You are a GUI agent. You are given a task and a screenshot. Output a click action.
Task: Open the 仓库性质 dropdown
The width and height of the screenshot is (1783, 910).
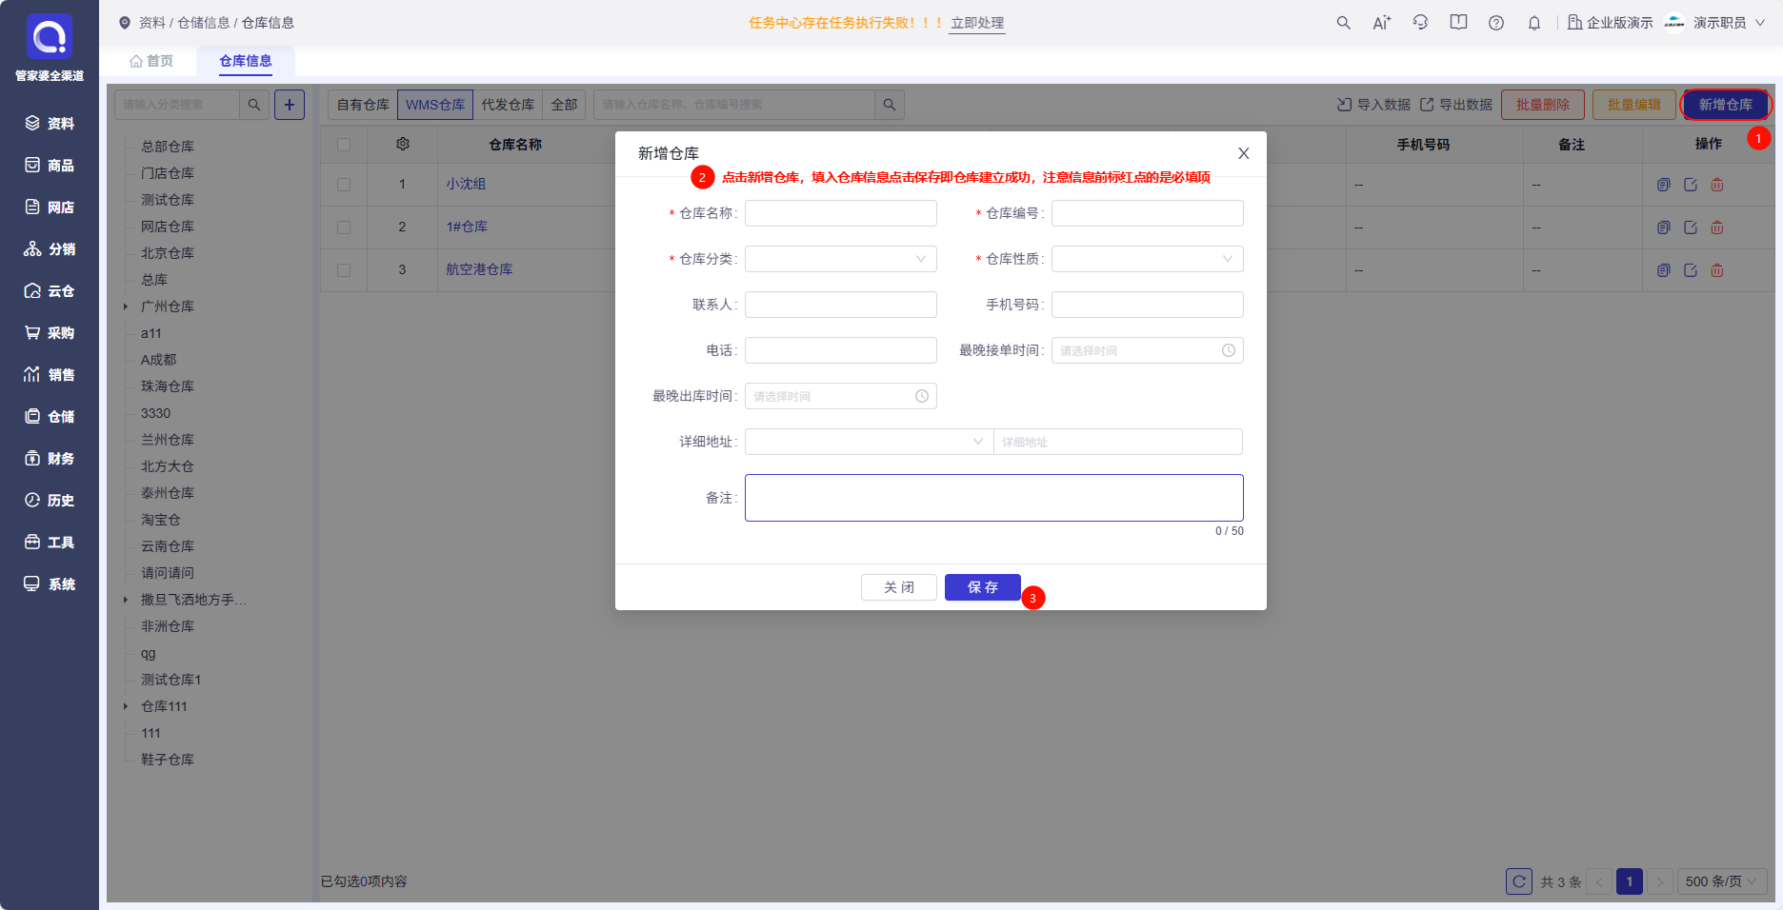coord(1148,259)
